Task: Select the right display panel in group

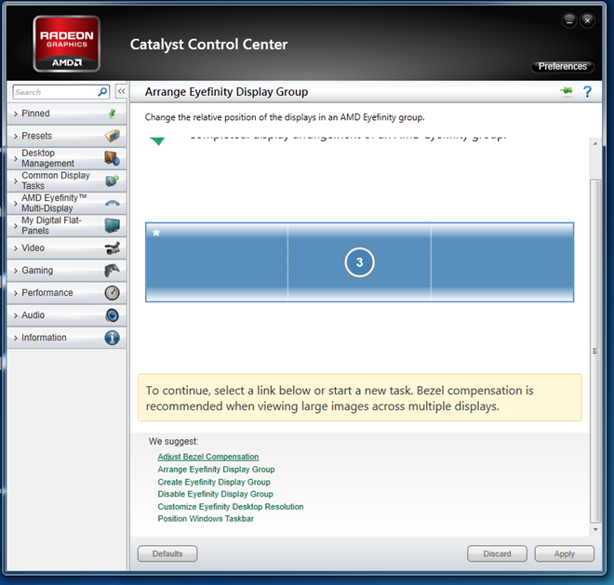Action: (x=502, y=262)
